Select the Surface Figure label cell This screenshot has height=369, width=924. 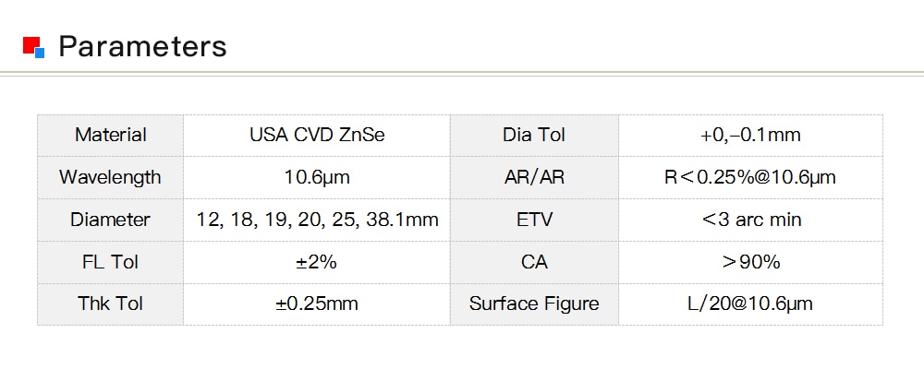(x=534, y=304)
